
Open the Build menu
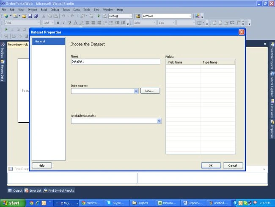[44, 10]
